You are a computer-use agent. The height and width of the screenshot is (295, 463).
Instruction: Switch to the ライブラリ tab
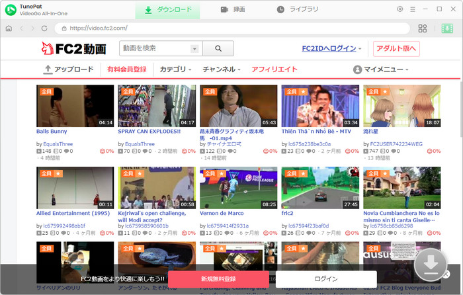[x=298, y=10]
